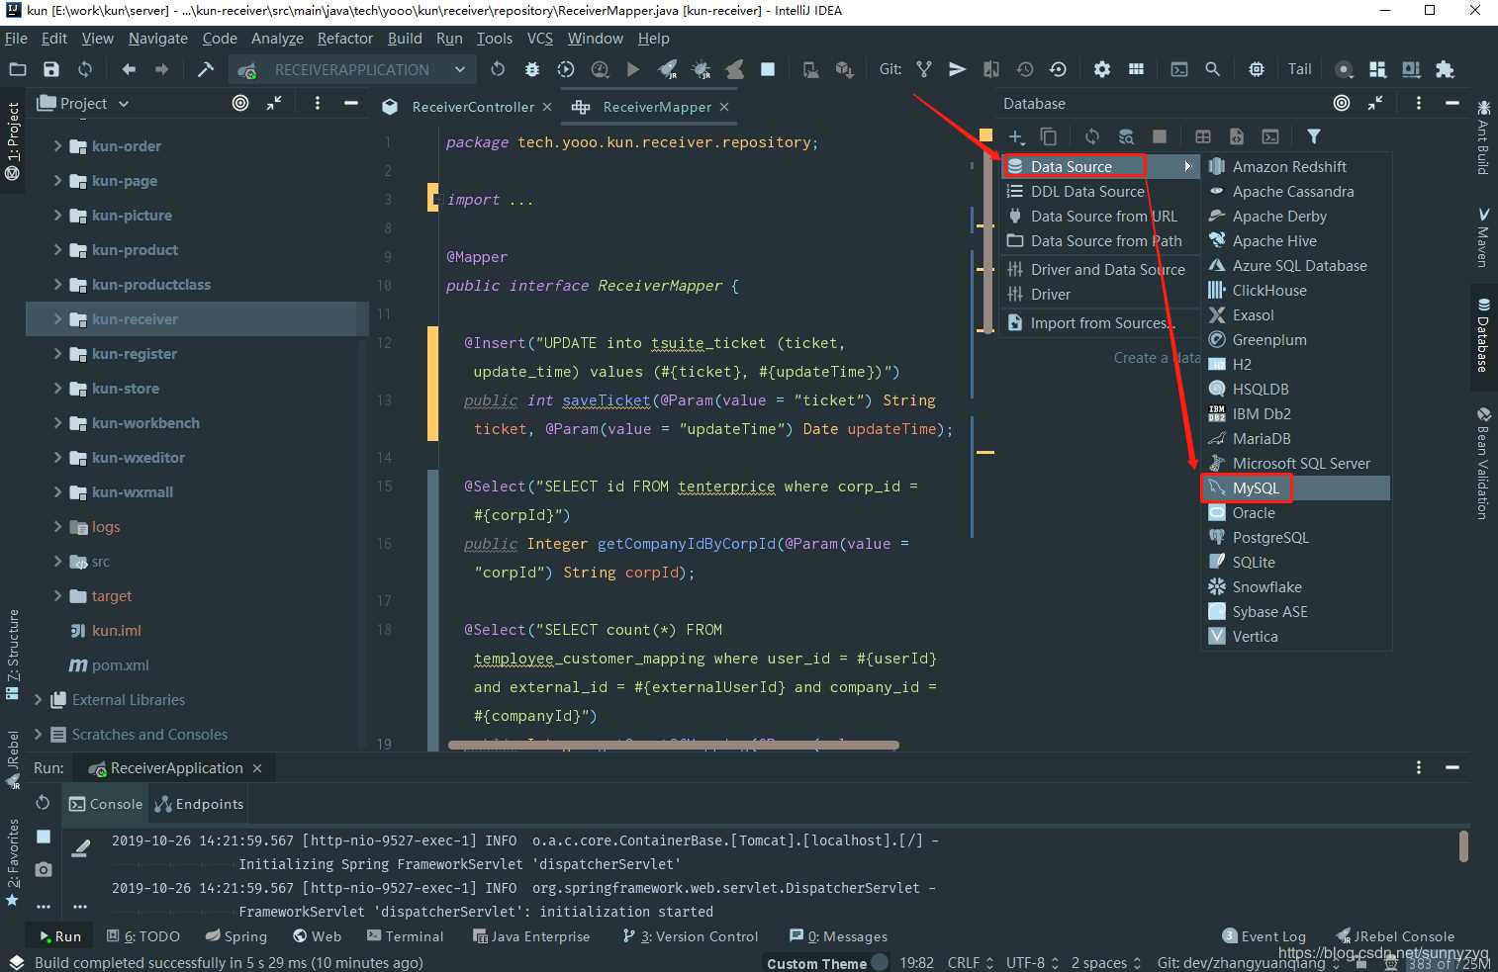Open the TODO tool window
Image resolution: width=1498 pixels, height=972 pixels.
pos(143,936)
